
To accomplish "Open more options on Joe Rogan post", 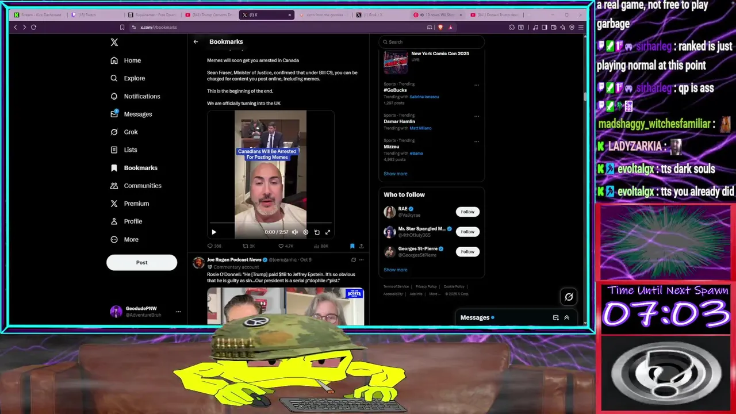I will pyautogui.click(x=361, y=260).
